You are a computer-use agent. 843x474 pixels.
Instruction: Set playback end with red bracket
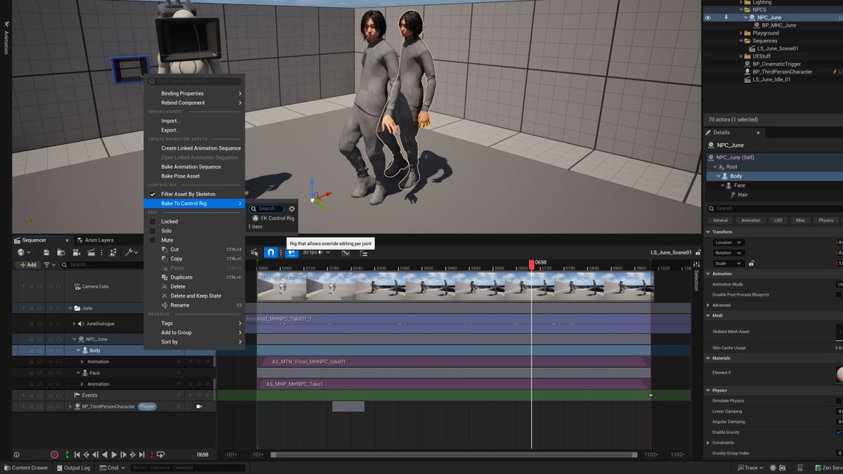point(151,454)
